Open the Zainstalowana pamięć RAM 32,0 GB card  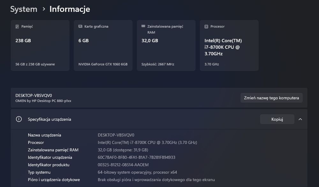[x=166, y=45]
